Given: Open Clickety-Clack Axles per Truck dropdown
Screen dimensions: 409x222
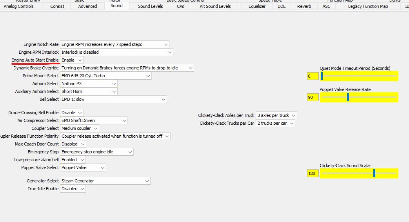Looking at the screenshot, I should pos(276,115).
